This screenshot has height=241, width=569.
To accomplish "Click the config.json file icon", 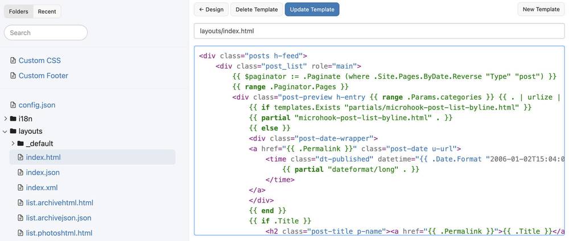I will (x=13, y=105).
